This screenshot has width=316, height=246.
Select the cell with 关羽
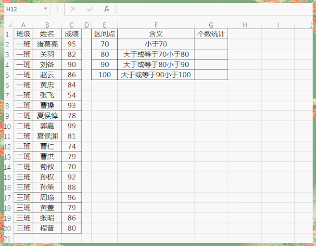[x=47, y=55]
